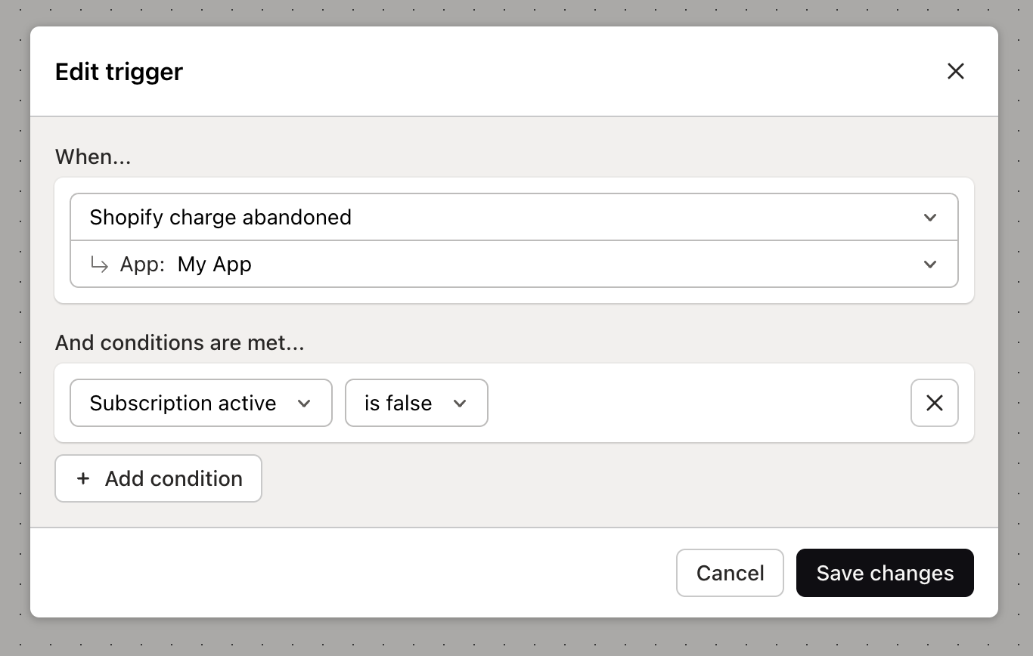Click the Add condition button
Screen dimensions: 1033x656
pos(158,478)
